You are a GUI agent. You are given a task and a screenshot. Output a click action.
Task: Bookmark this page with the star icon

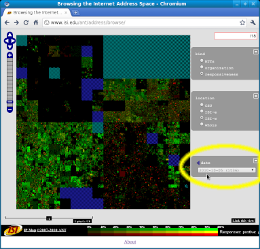tap(242, 22)
